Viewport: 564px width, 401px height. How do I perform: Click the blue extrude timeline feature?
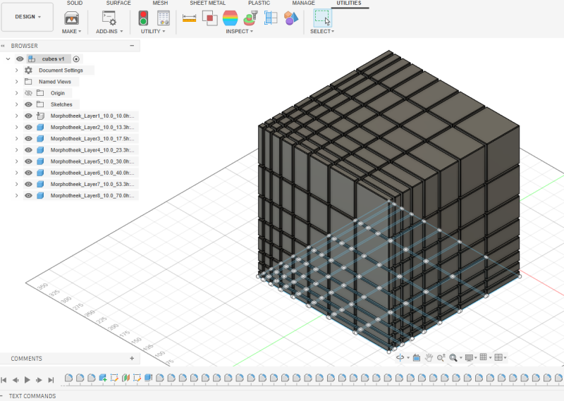149,378
